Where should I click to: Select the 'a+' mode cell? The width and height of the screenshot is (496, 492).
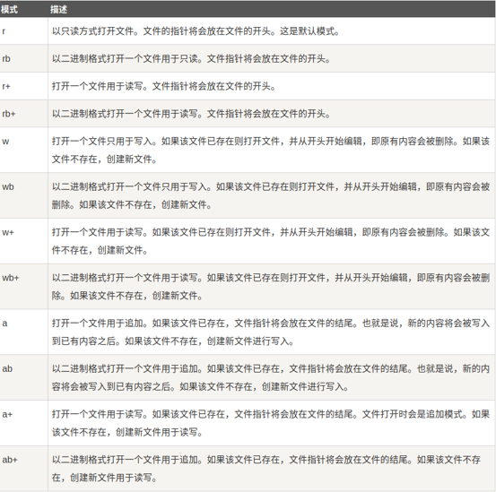pyautogui.click(x=23, y=423)
